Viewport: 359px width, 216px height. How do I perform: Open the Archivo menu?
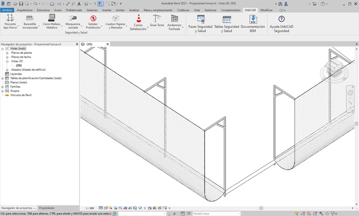(x=7, y=10)
